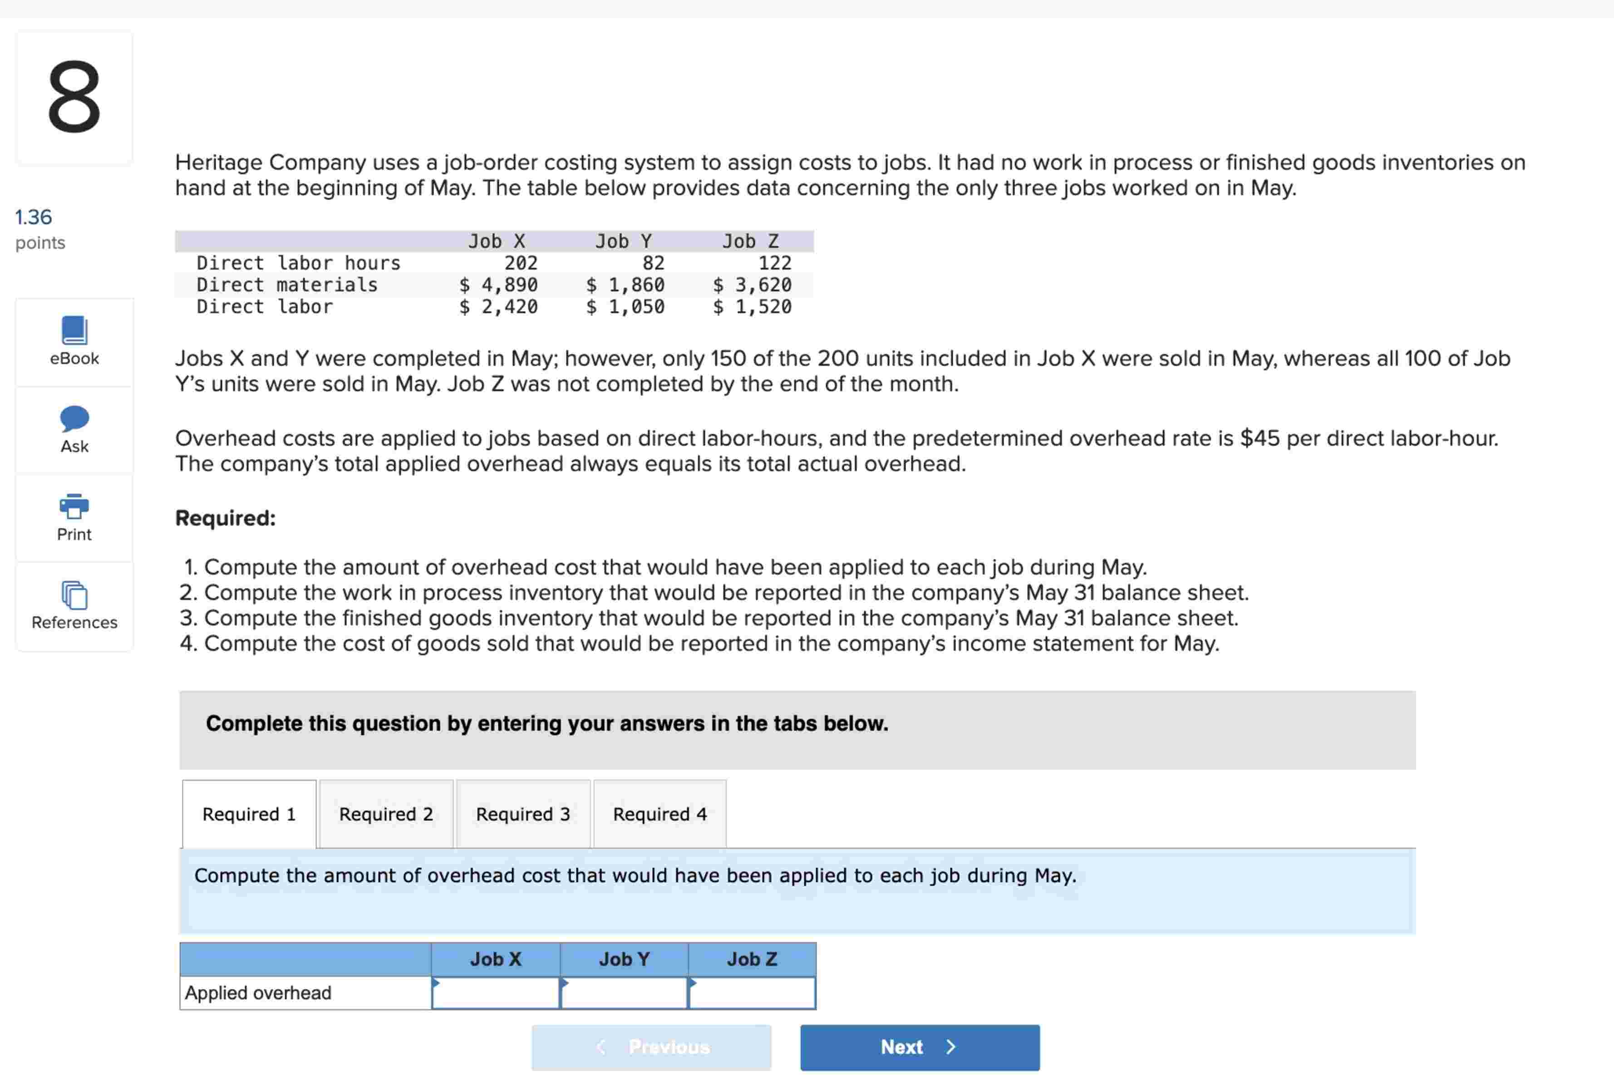Click the Print printer icon
Image resolution: width=1614 pixels, height=1086 pixels.
pyautogui.click(x=74, y=506)
